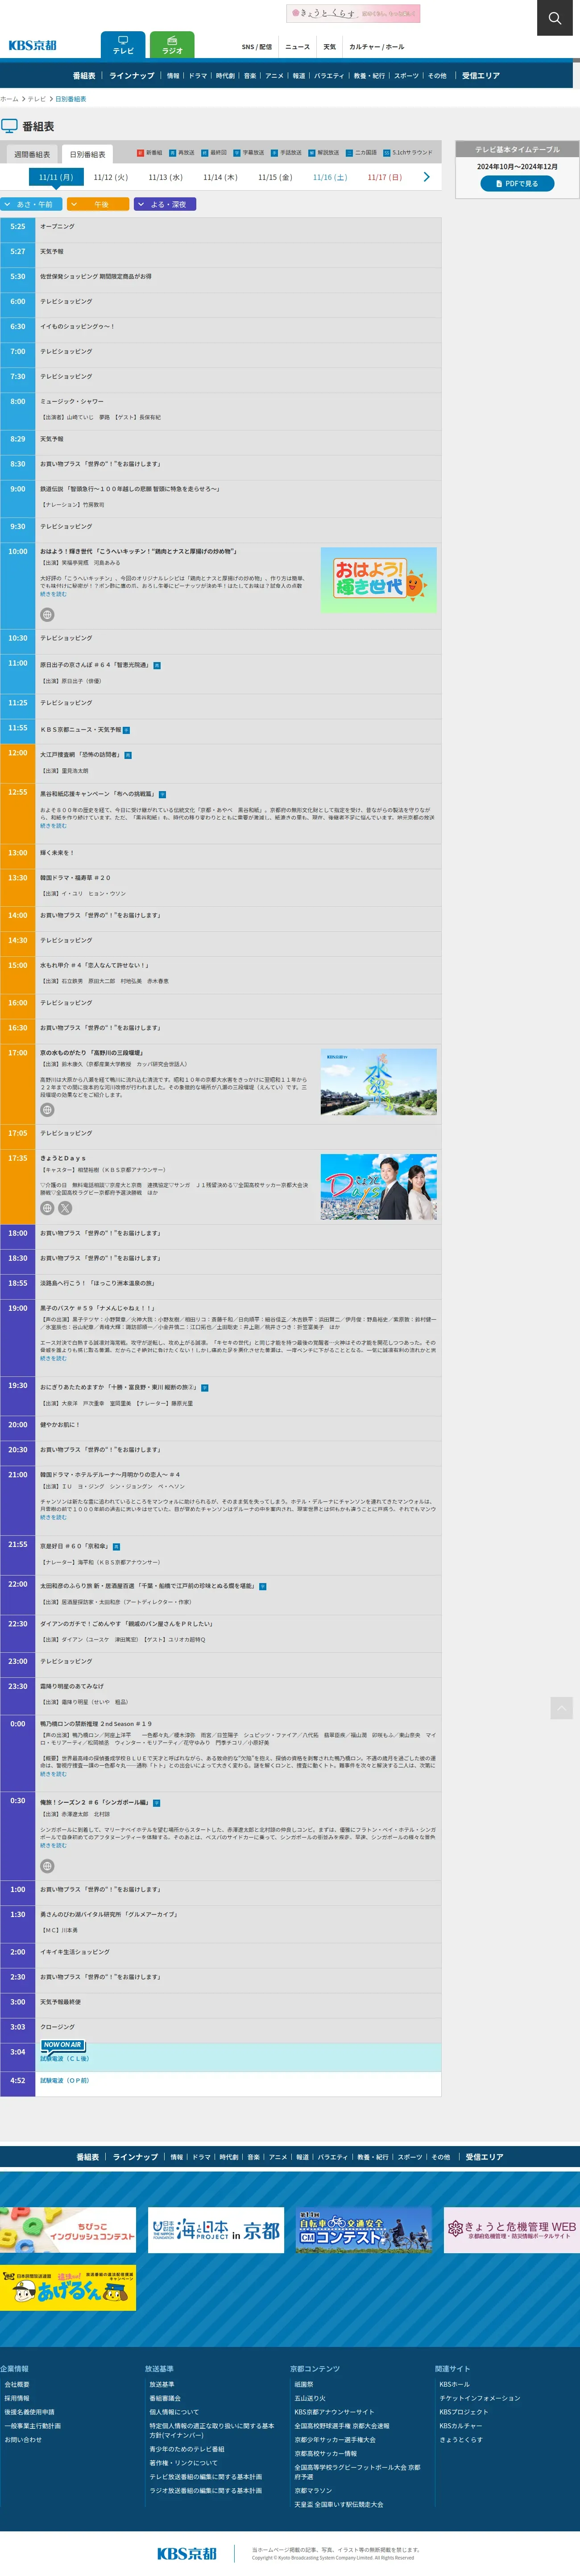The image size is (580, 2576).
Task: Click きょうとくらす top banner
Action: [353, 13]
